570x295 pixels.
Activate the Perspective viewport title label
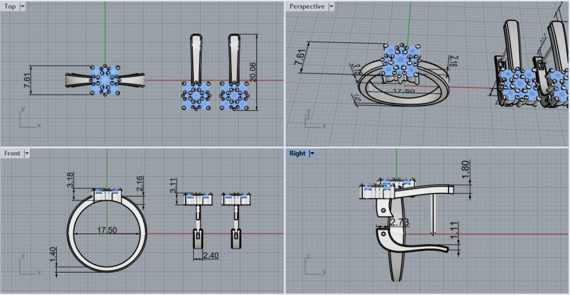coord(307,7)
